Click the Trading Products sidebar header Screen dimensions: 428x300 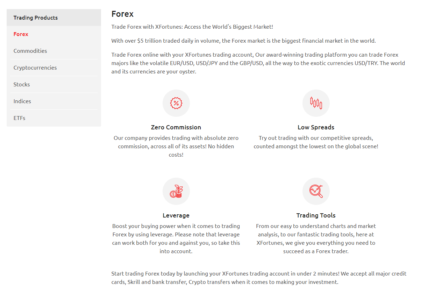[54, 17]
